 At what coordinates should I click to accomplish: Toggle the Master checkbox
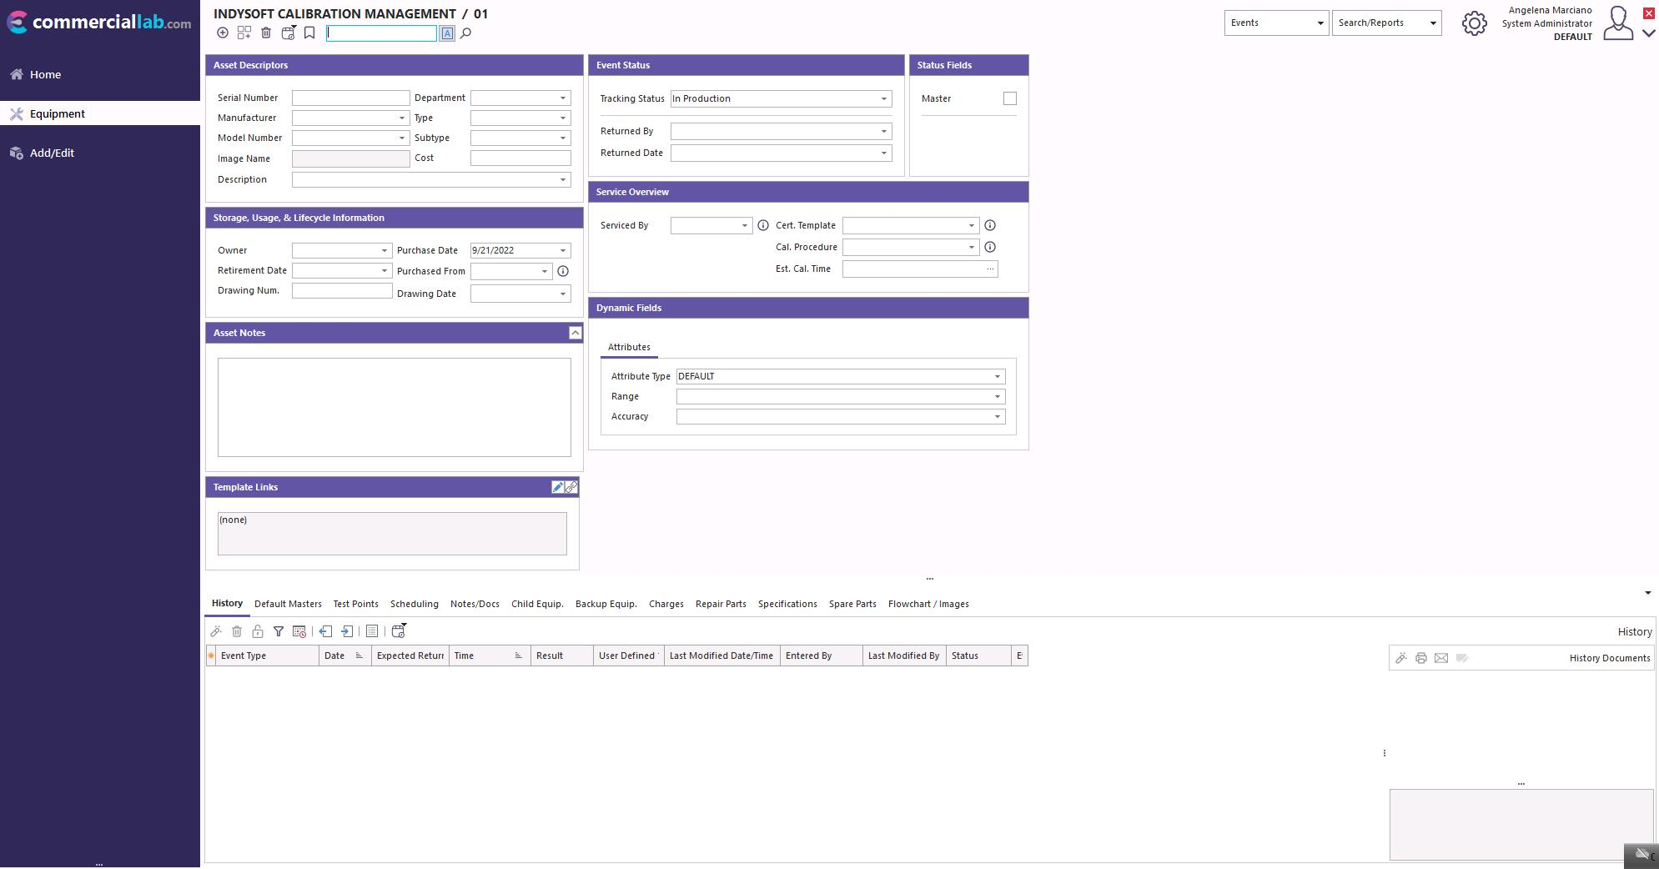pyautogui.click(x=1010, y=99)
